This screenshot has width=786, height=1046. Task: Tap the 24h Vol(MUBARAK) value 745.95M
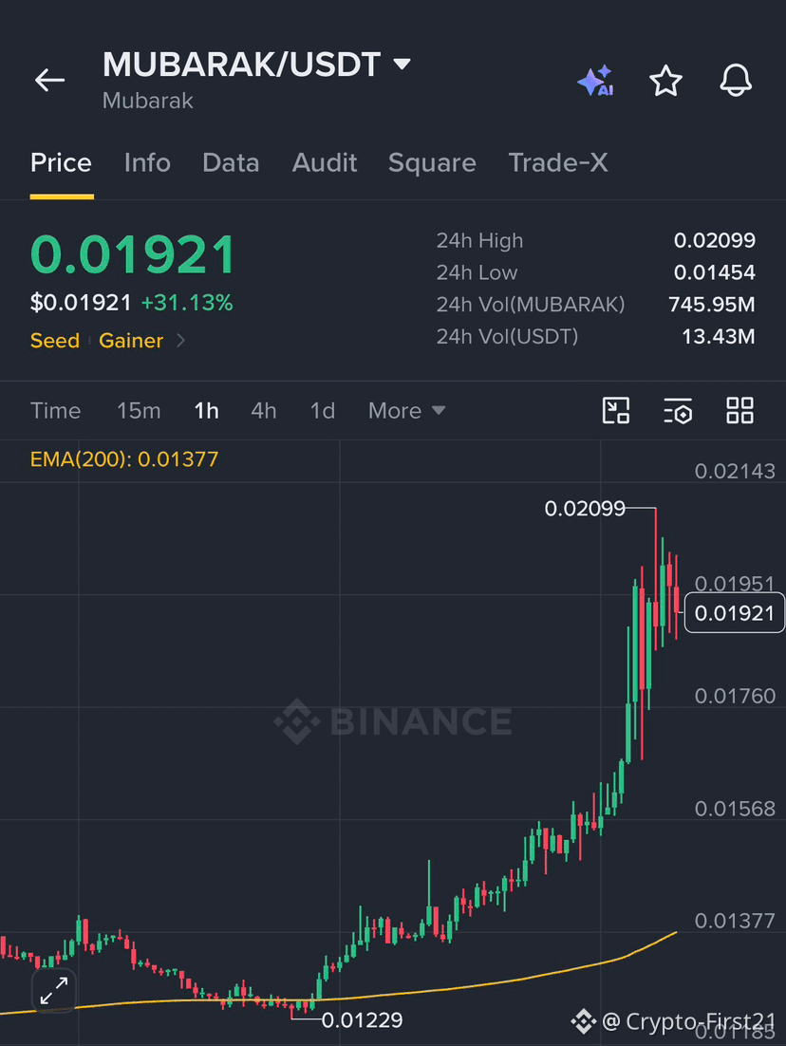[x=711, y=304]
